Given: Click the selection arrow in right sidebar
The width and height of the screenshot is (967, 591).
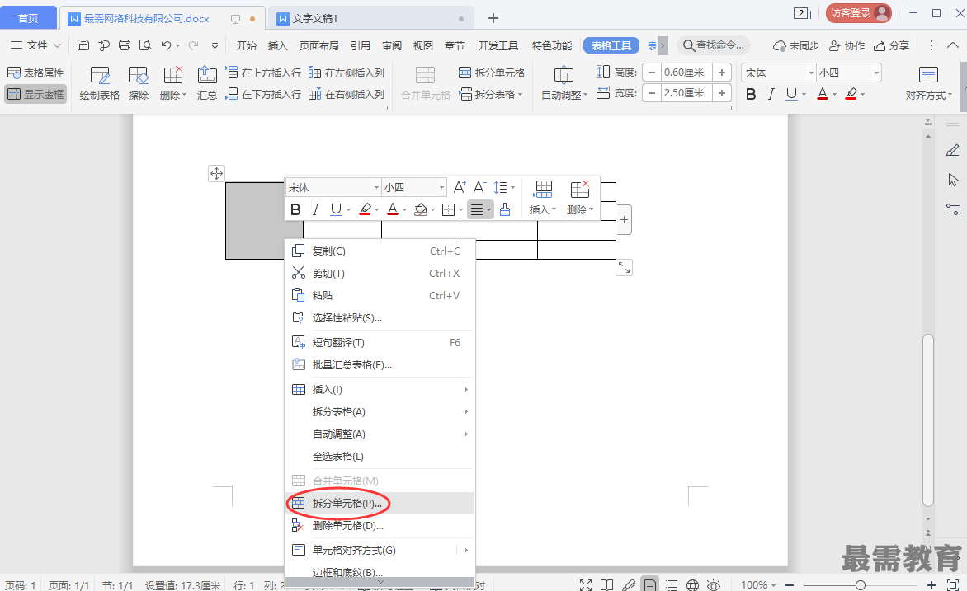Looking at the screenshot, I should 953,180.
